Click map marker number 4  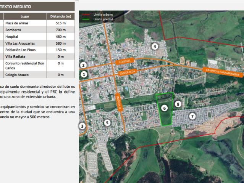coord(155,47)
